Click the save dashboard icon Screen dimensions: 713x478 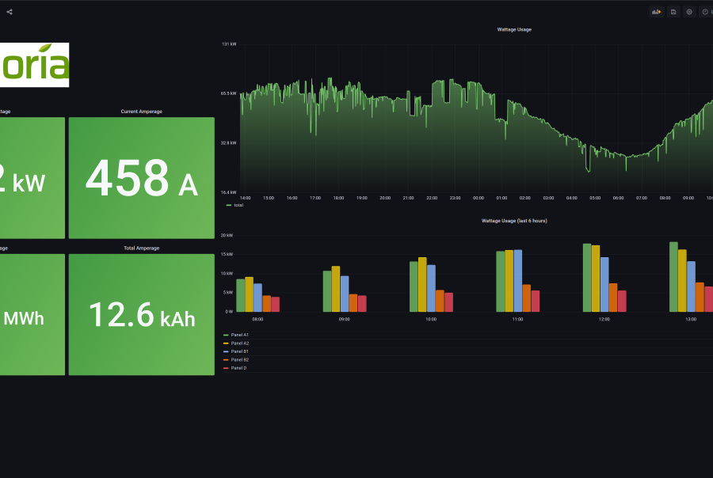pyautogui.click(x=673, y=12)
